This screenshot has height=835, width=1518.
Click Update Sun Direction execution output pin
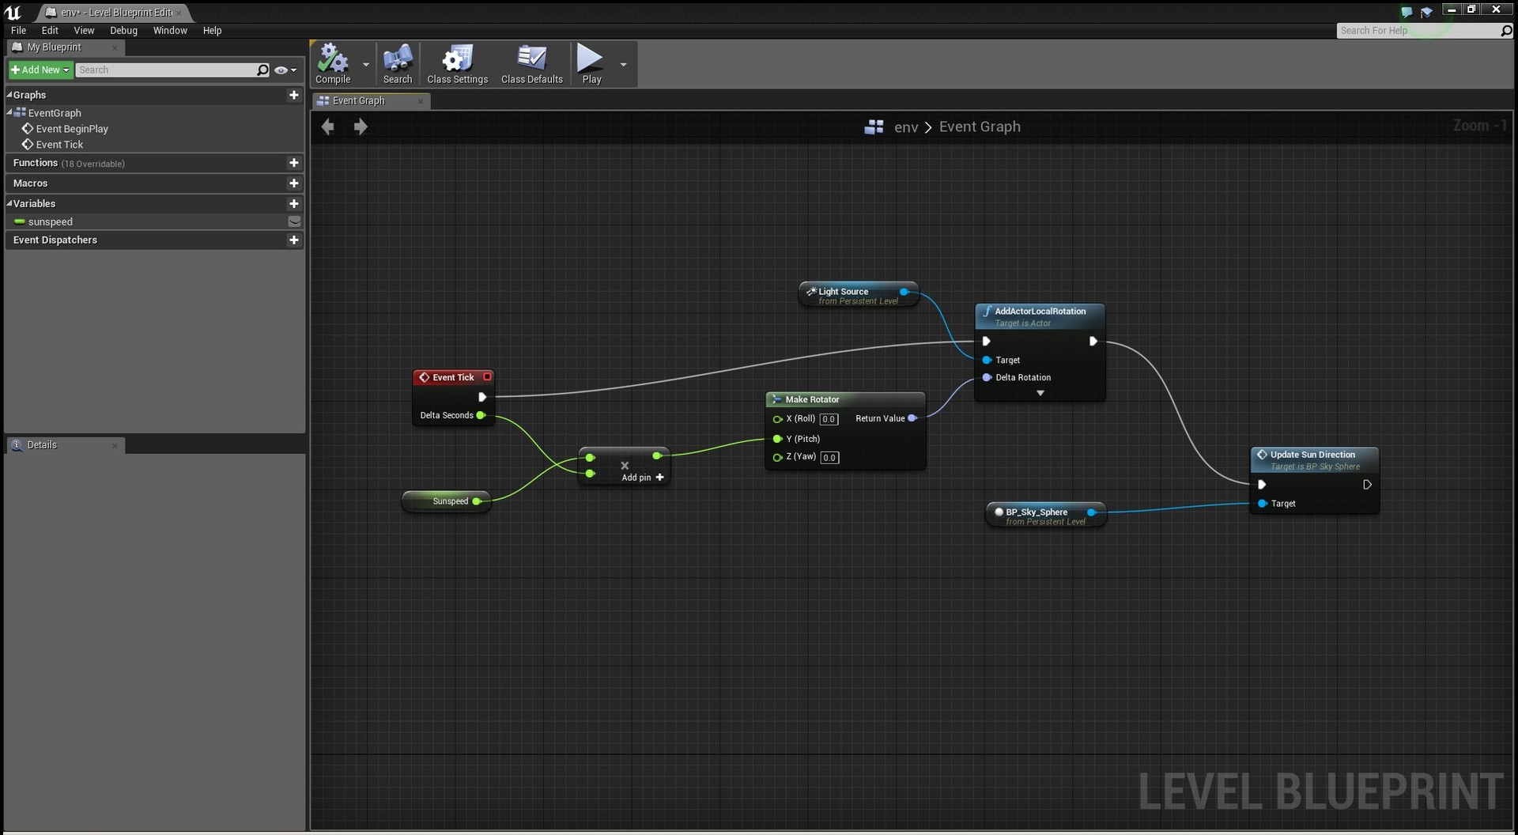1367,485
